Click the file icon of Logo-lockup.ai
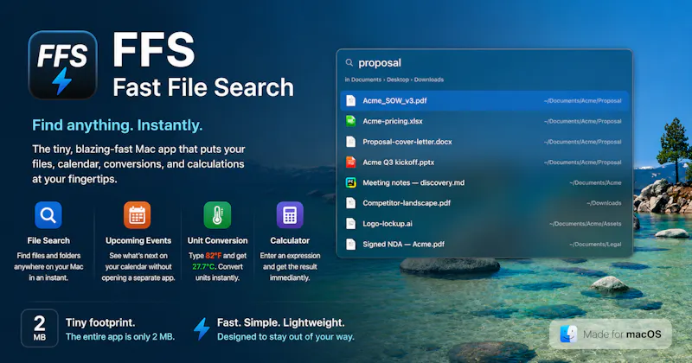The width and height of the screenshot is (692, 363). tap(351, 224)
